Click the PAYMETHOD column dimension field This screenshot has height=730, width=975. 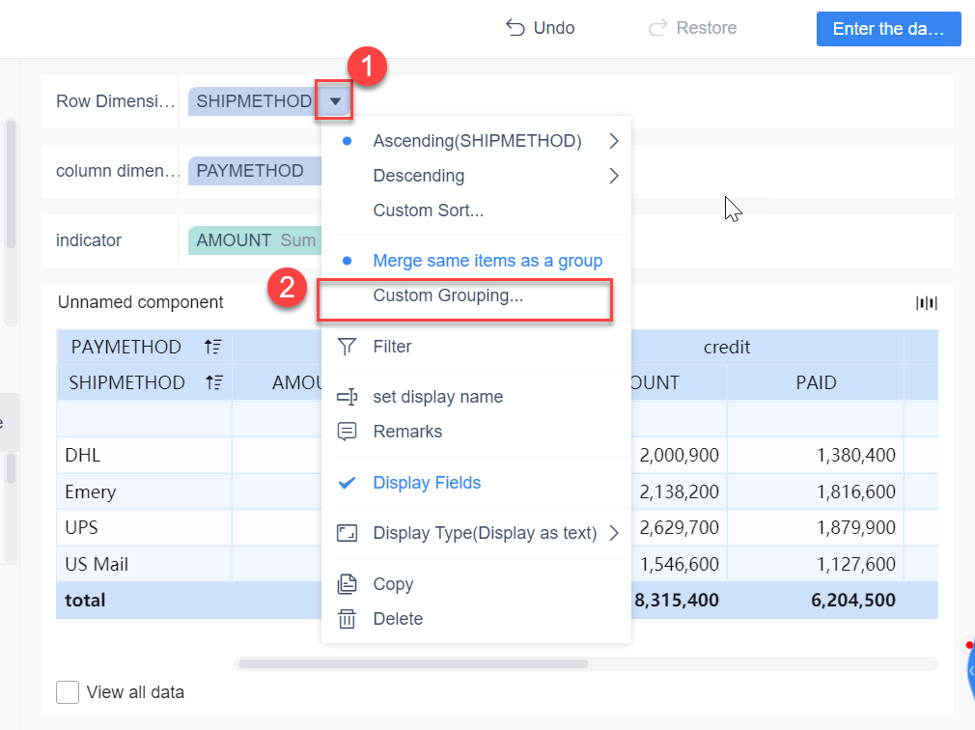(250, 171)
